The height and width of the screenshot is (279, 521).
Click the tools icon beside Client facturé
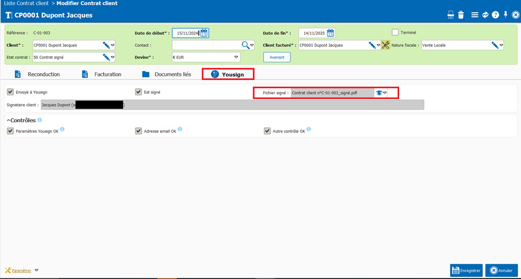[x=385, y=45]
